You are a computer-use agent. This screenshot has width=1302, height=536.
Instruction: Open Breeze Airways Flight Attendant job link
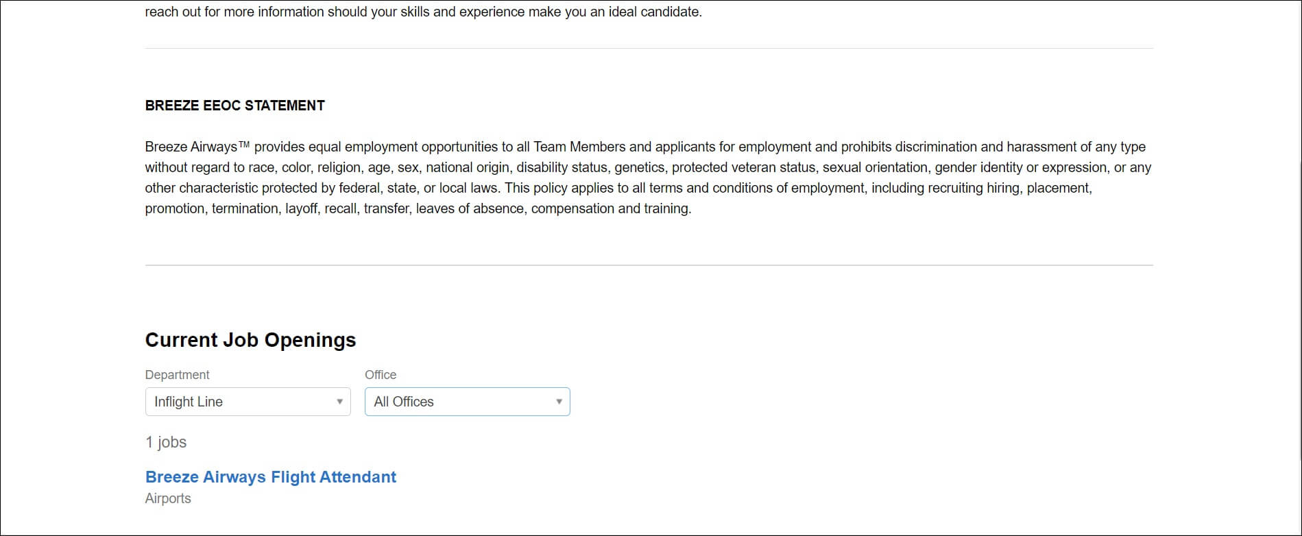tap(271, 477)
